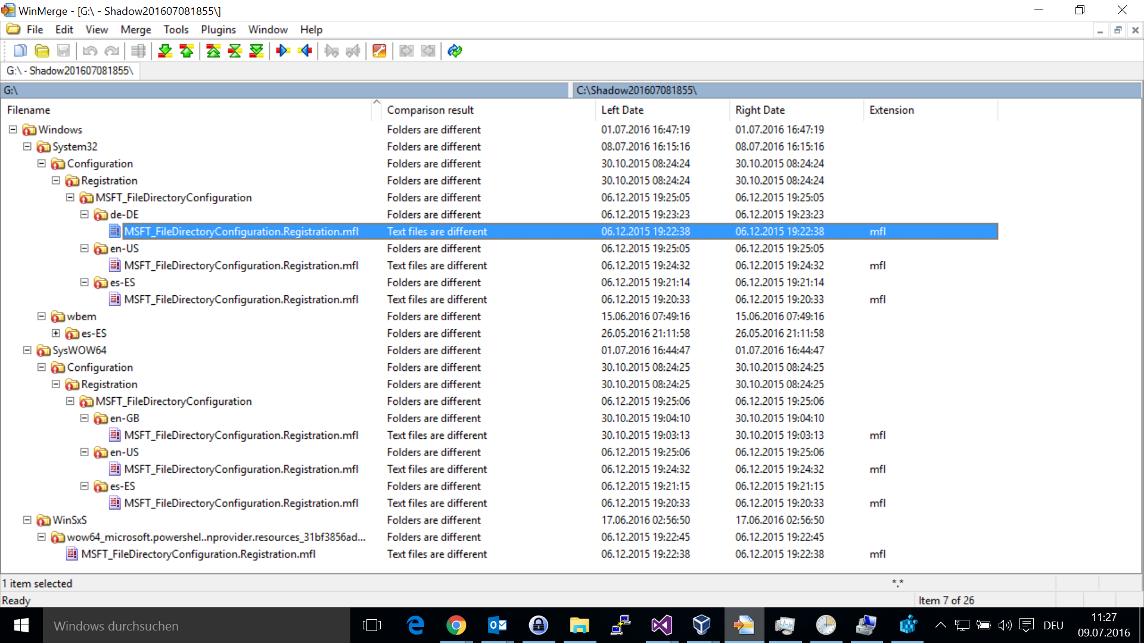Open the Action Center notification icon

click(x=1027, y=625)
